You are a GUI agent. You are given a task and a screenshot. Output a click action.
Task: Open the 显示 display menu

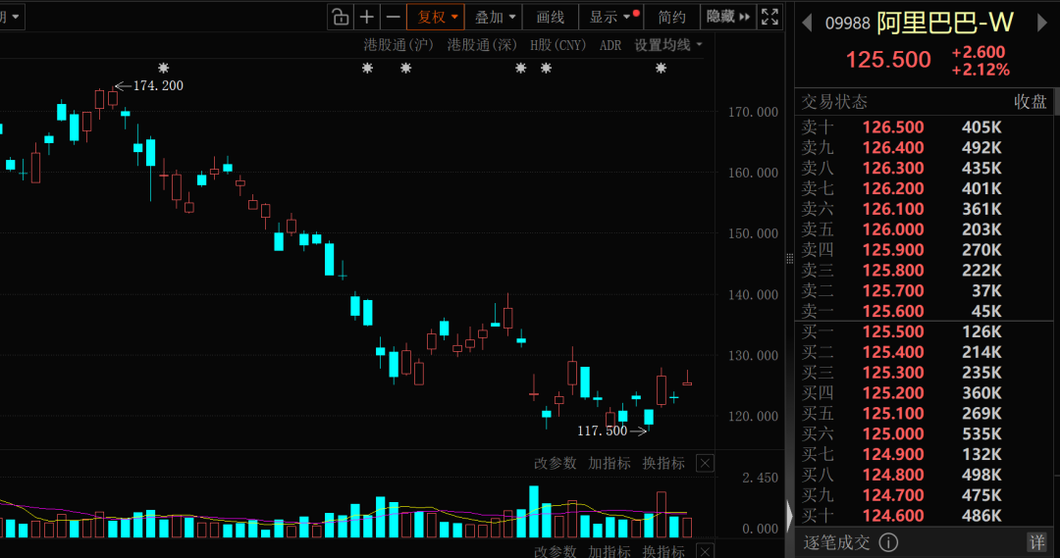tap(609, 17)
